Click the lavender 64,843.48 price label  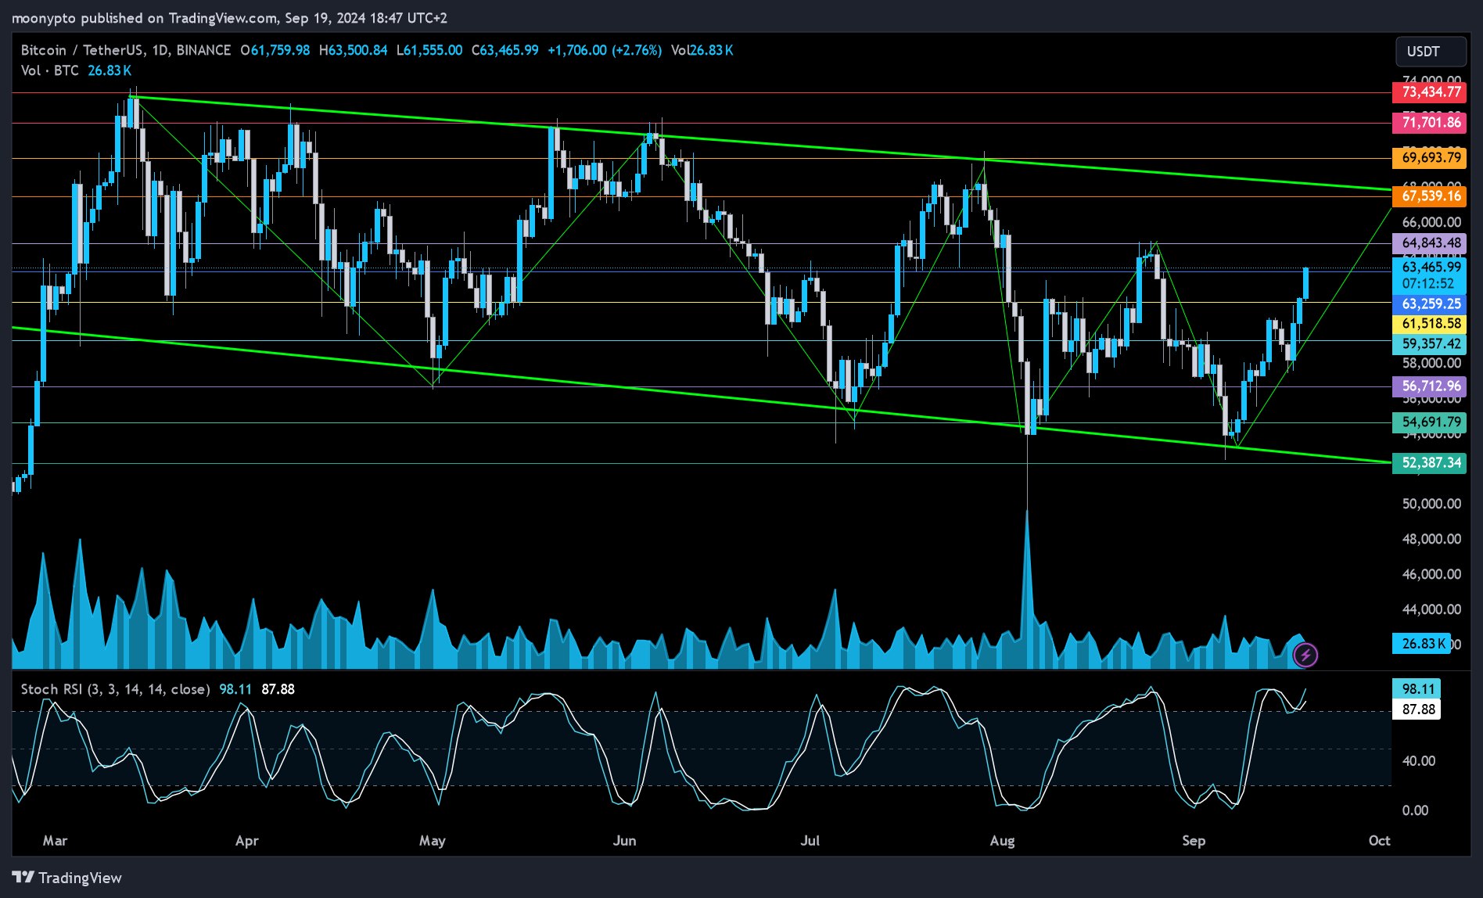(1431, 243)
